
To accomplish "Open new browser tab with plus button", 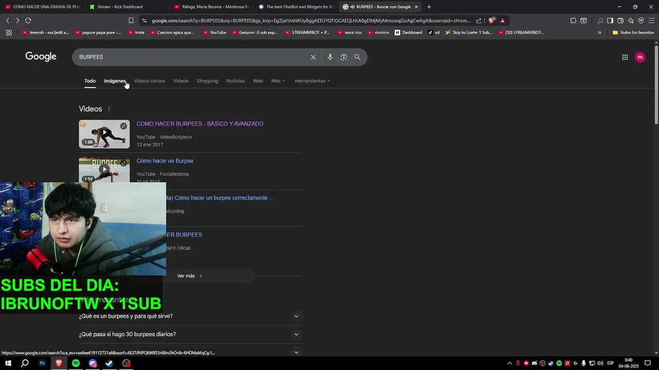I will [x=429, y=7].
